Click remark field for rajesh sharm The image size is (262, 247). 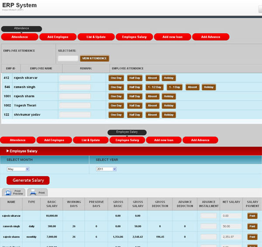pos(75,96)
